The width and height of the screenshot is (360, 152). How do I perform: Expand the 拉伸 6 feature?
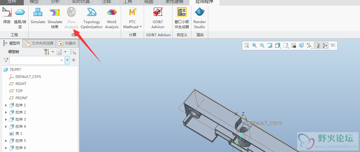point(6,148)
